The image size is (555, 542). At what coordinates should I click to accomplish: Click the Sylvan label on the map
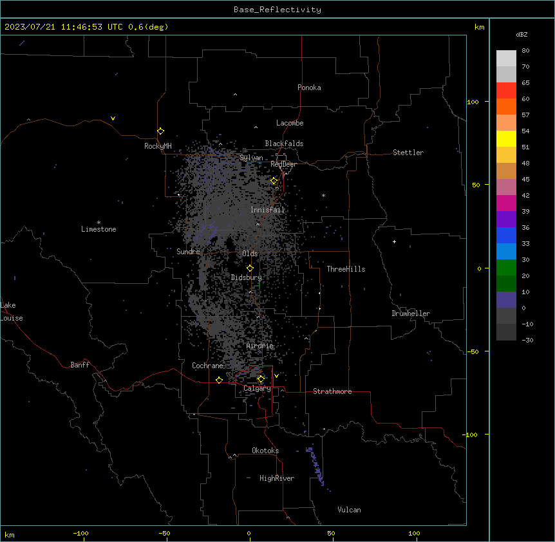pyautogui.click(x=251, y=158)
